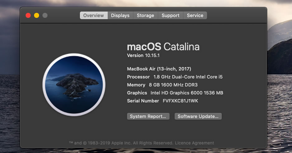This screenshot has height=153, width=292.
Task: Click the 1.8 GHz Dual-Core Intel Core i5 value
Action: point(188,77)
